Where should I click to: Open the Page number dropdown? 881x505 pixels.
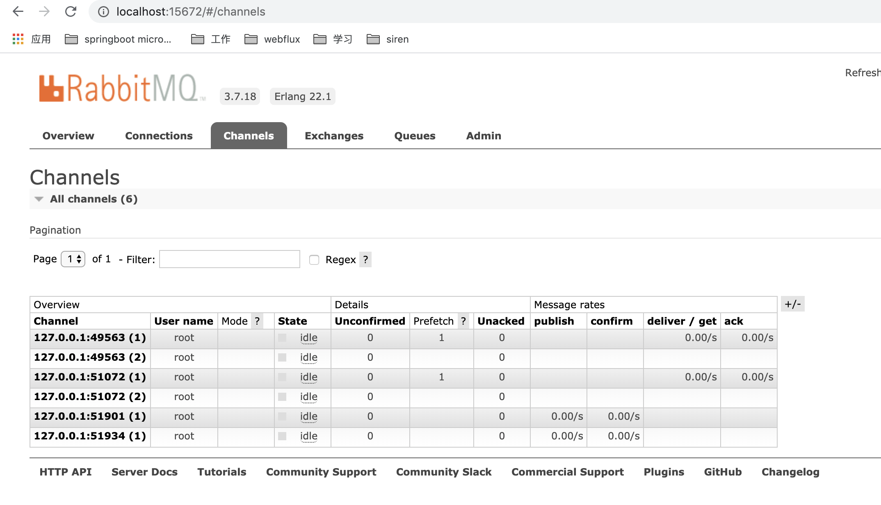coord(73,259)
